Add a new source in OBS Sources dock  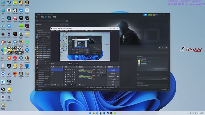[66, 85]
